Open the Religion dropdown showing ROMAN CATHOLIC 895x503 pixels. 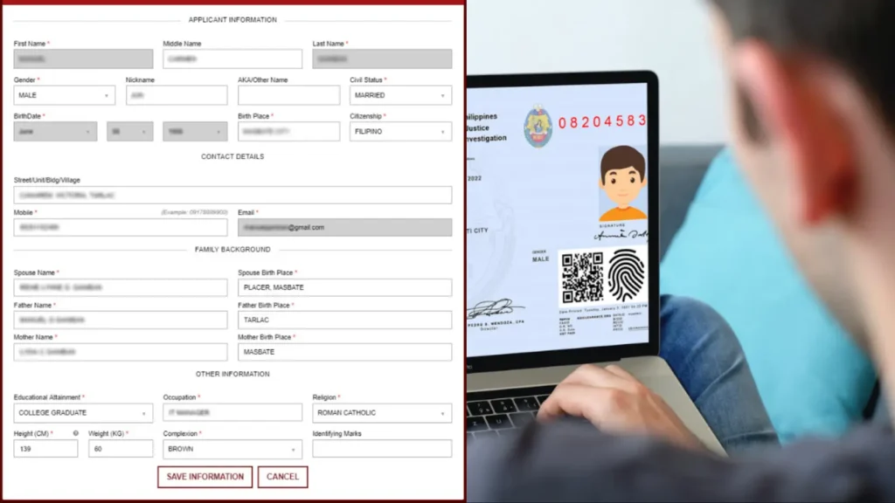tap(382, 413)
